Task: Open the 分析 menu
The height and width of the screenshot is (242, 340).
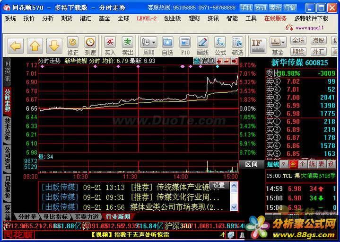Action: pyautogui.click(x=48, y=18)
